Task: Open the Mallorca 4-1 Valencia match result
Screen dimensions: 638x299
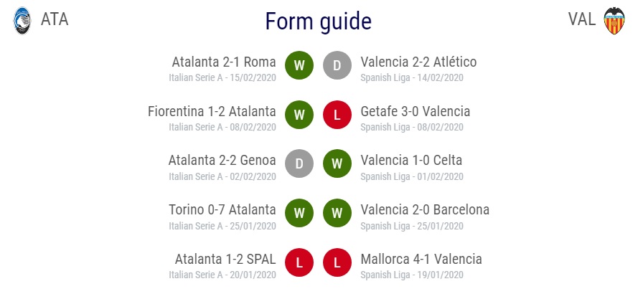Action: pyautogui.click(x=421, y=259)
